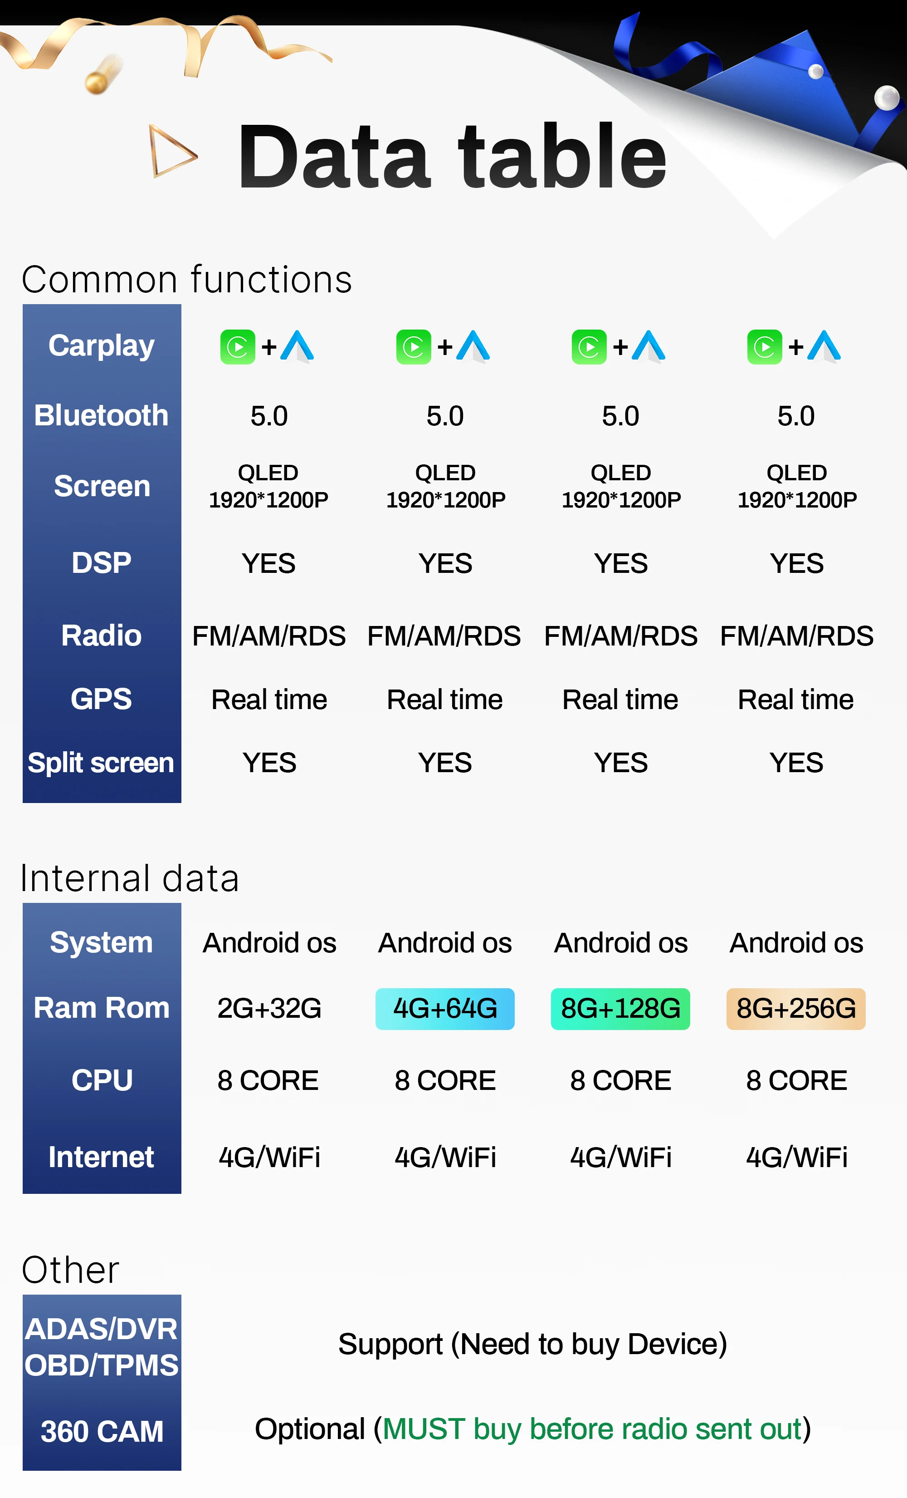Click the green MUST buy before radio text
The width and height of the screenshot is (907, 1498).
coord(592,1429)
